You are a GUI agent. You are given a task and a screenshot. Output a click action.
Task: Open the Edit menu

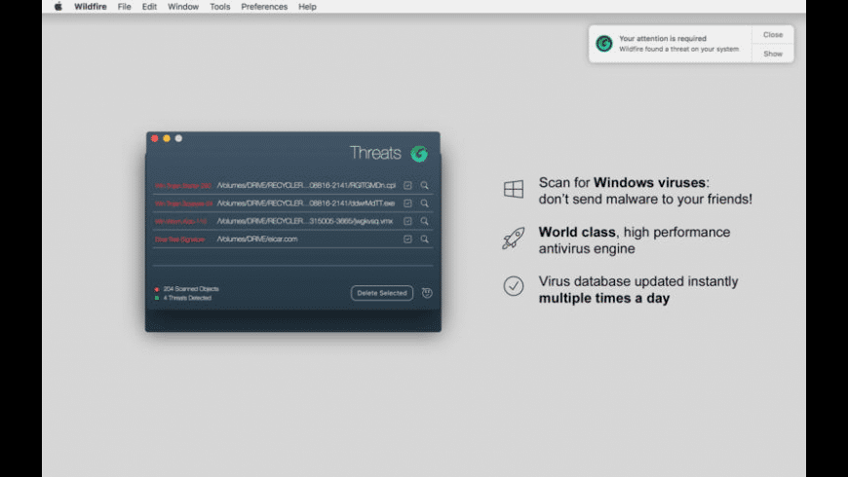149,7
